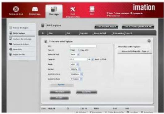Open the Aide help link
This screenshot has height=114, width=164.
click(x=110, y=13)
